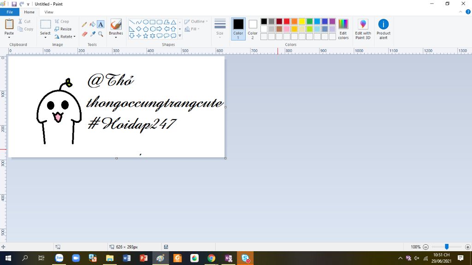
Task: Click the Product alert icon
Action: pyautogui.click(x=383, y=24)
